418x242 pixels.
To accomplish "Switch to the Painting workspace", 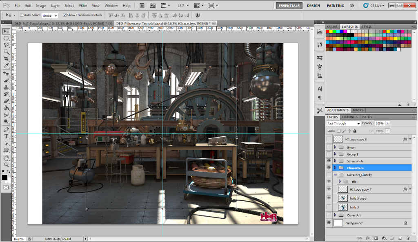I will point(336,6).
